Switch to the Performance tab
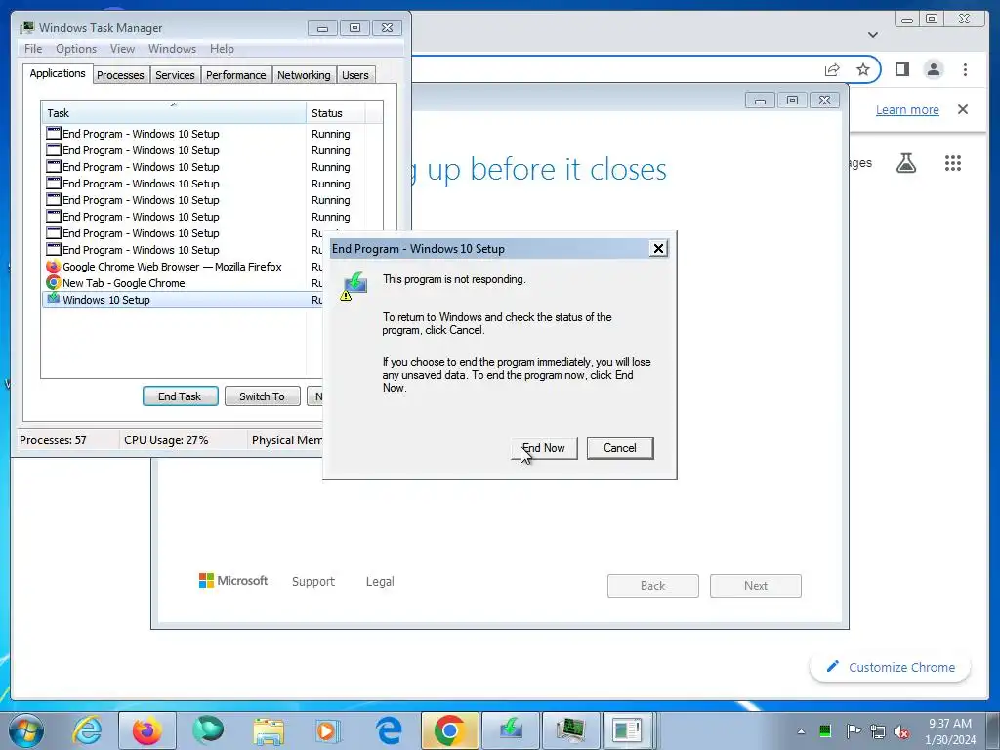Screen dimensions: 1000x750 (x=236, y=75)
